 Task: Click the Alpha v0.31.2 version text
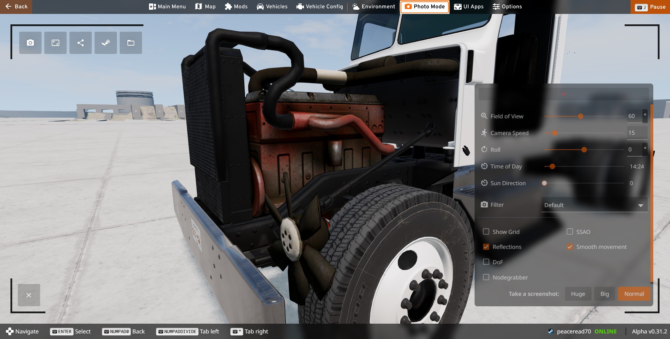point(649,331)
